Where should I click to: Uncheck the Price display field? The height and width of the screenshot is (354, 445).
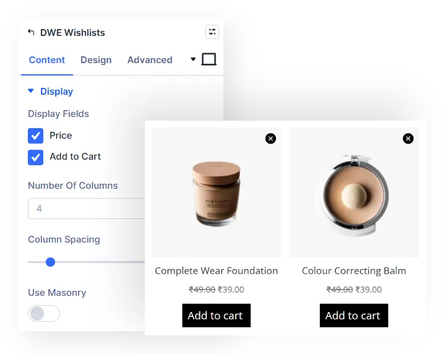pos(35,136)
